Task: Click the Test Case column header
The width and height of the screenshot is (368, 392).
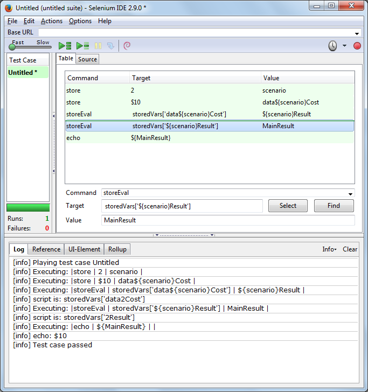Action: pos(28,60)
